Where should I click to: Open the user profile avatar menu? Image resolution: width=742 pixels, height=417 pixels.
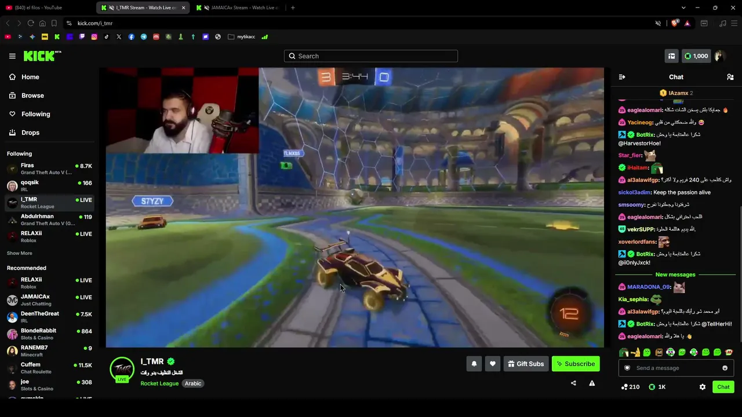click(719, 56)
